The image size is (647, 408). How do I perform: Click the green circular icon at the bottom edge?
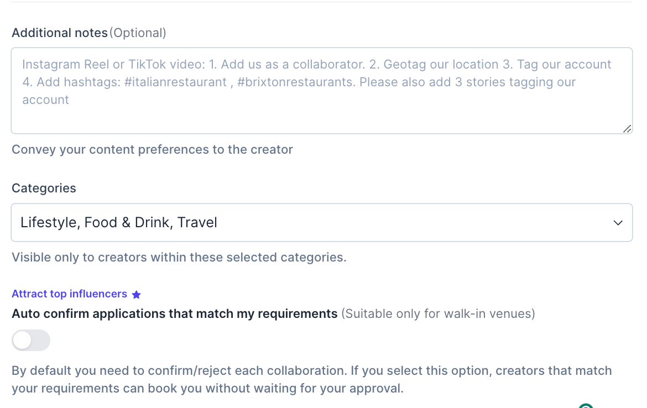[586, 406]
